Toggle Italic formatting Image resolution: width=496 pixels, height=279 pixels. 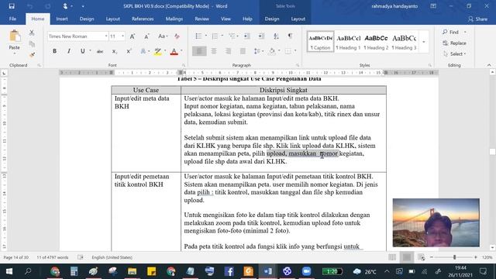click(69, 51)
